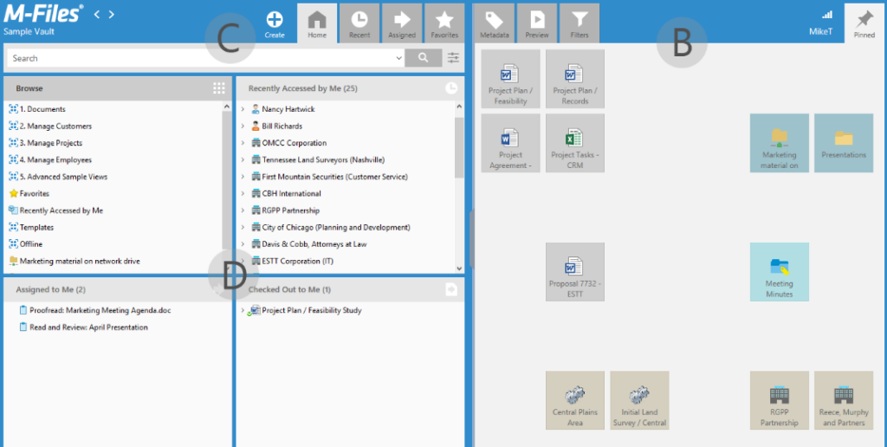Expand the OMCC Corporation entry
The height and width of the screenshot is (447, 887).
(x=243, y=143)
